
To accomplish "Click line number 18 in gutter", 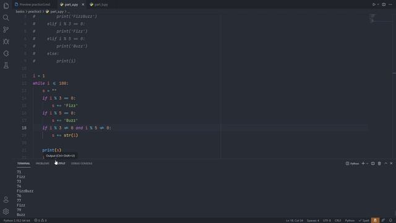I will [24, 128].
